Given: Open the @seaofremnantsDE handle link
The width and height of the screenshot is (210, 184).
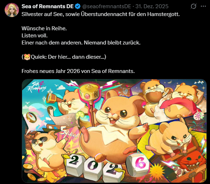Looking at the screenshot, I should (106, 6).
